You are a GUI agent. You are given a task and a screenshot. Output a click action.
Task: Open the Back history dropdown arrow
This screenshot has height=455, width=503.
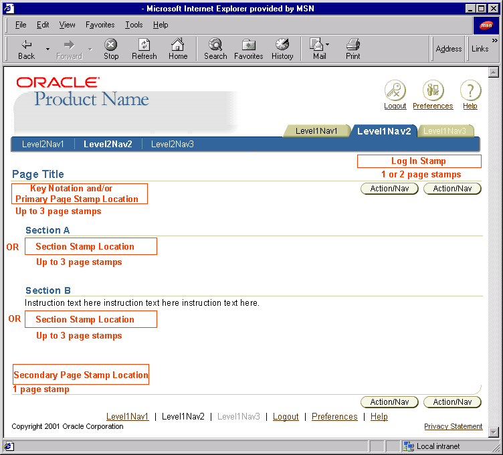pyautogui.click(x=47, y=49)
